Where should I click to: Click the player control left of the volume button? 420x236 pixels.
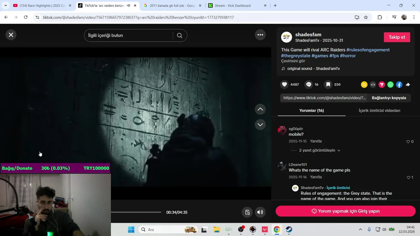[x=247, y=212]
